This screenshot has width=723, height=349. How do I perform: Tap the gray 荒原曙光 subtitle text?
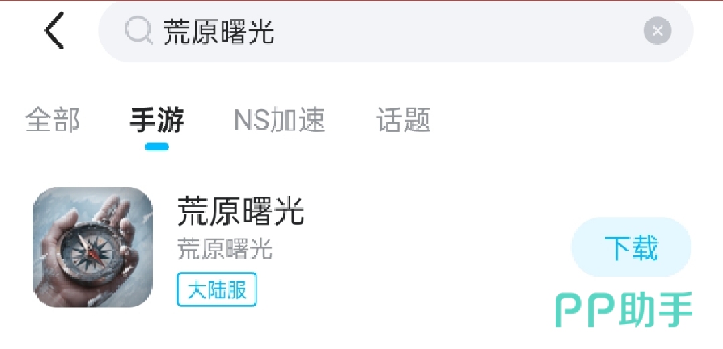[x=225, y=249]
